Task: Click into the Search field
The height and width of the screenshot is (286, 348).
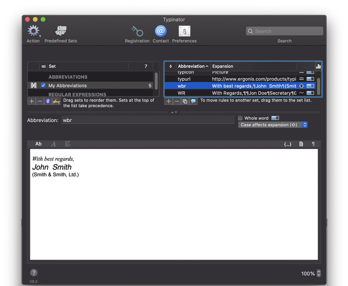Action: coord(284,31)
